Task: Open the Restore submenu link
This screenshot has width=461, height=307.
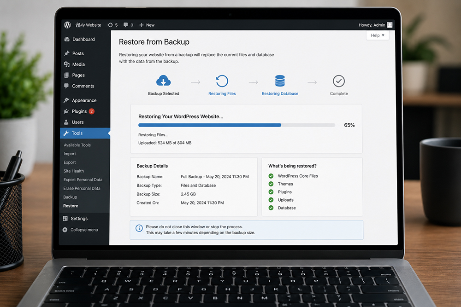Action: pyautogui.click(x=71, y=206)
